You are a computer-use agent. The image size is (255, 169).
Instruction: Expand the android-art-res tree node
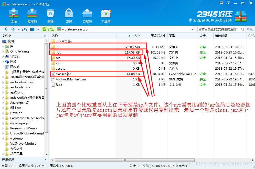[3, 82]
